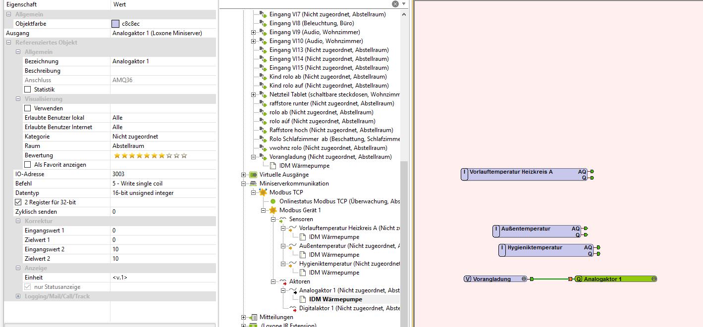This screenshot has height=327, width=703.
Task: Click the Vorlauftemperatur Heizkreis A sensor icon
Action: coord(293,229)
